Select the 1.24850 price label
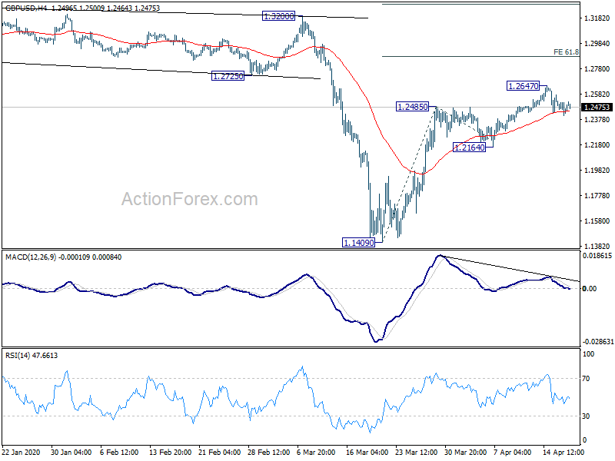This screenshot has height=461, width=615. pyautogui.click(x=413, y=107)
